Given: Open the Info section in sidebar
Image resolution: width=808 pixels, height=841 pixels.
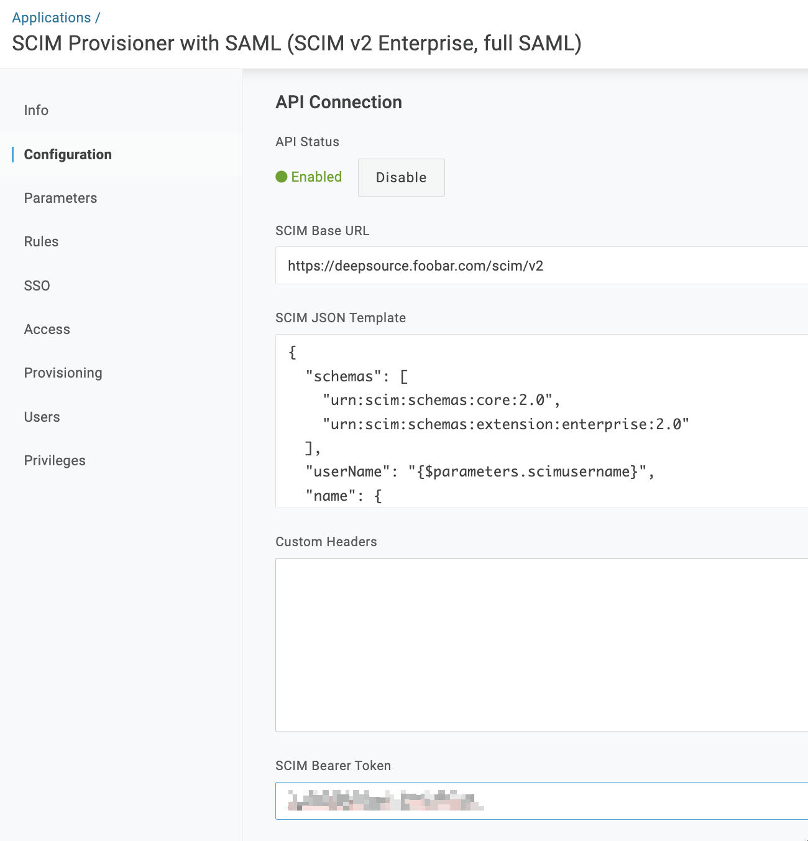Looking at the screenshot, I should pos(36,110).
